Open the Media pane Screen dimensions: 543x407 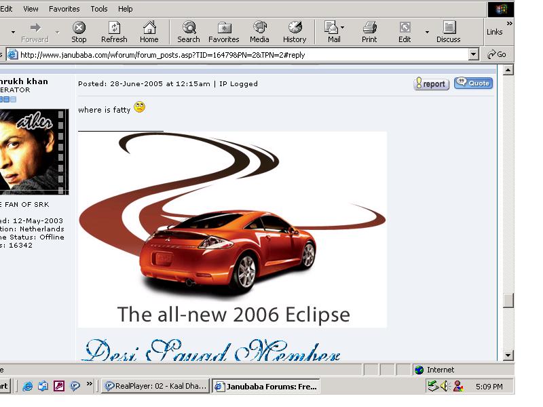[259, 32]
